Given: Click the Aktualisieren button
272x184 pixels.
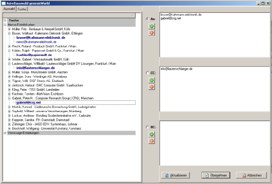Looking at the screenshot, I should click(175, 175).
